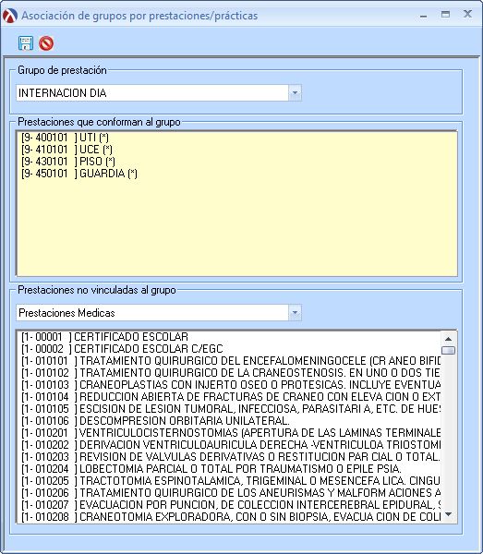Click the scrollbar thumb in unlinked list

(x=449, y=350)
